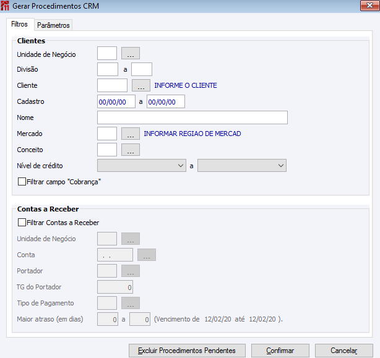
Task: Enable Filtrar Contas a Receber checkbox
Action: [x=22, y=222]
